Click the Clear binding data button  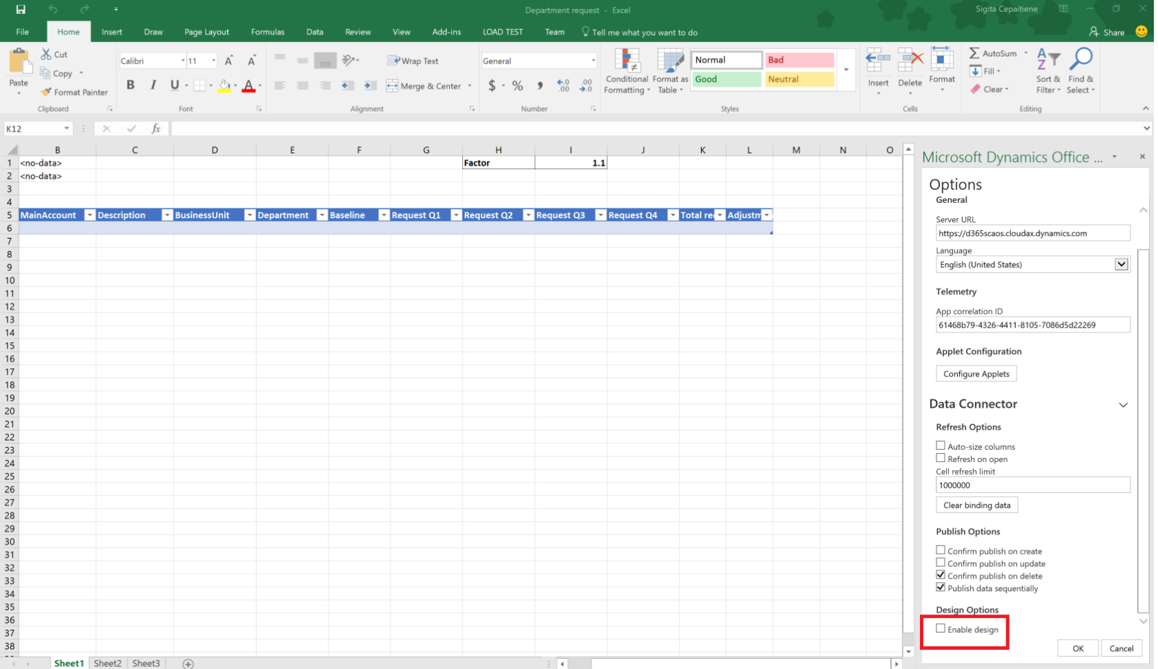click(x=977, y=505)
